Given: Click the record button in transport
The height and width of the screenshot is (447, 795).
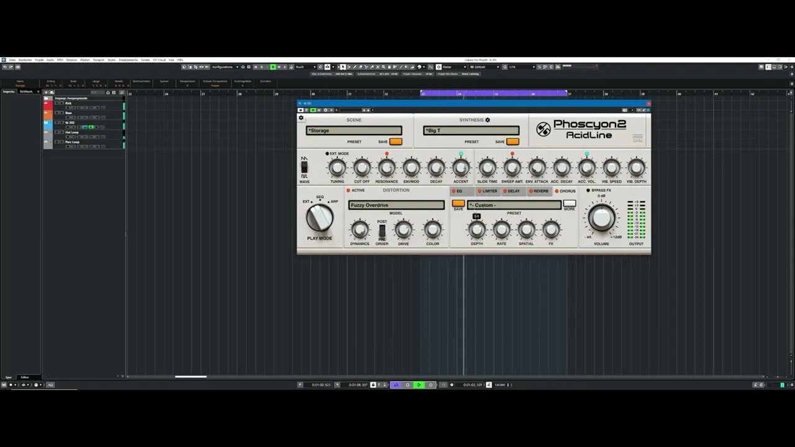Looking at the screenshot, I should tap(430, 385).
